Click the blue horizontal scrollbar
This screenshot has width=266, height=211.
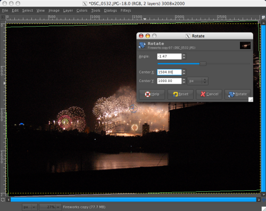point(134,200)
